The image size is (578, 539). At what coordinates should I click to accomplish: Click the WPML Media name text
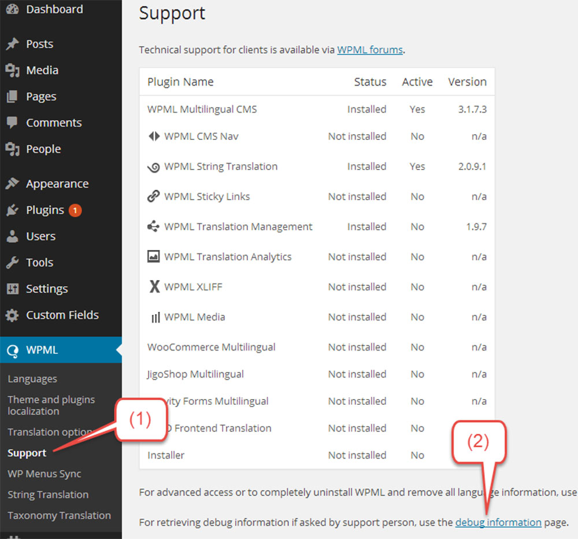[195, 317]
